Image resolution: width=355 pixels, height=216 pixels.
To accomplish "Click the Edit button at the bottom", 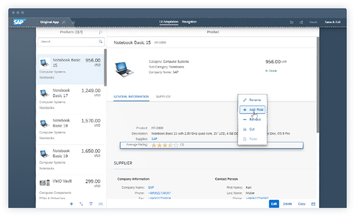I will click(x=274, y=204).
